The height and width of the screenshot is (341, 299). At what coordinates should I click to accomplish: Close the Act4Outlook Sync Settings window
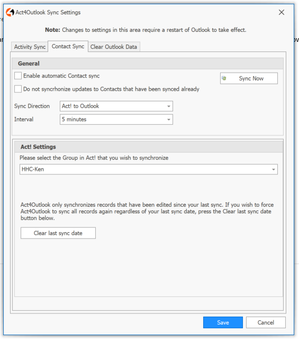click(x=282, y=12)
